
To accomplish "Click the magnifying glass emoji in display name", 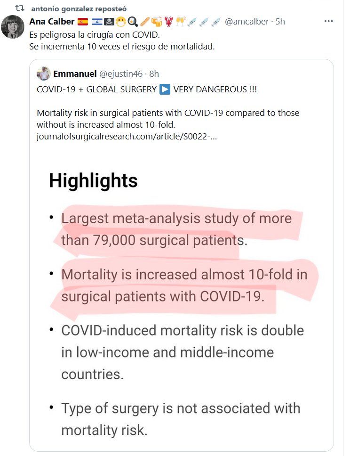I will pos(133,22).
